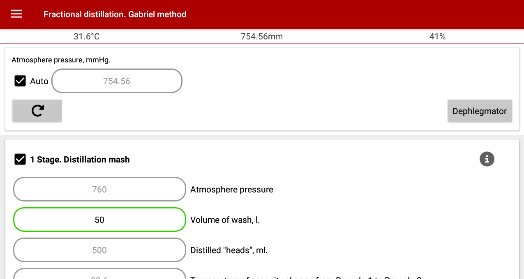Open the Dephlegmator button
Image resolution: width=524 pixels, height=279 pixels.
coord(480,111)
